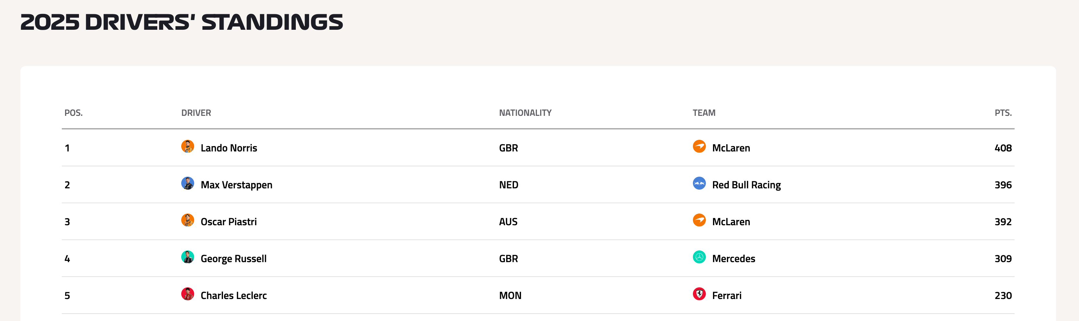1079x321 pixels.
Task: Open Ferrari team link
Action: (727, 295)
